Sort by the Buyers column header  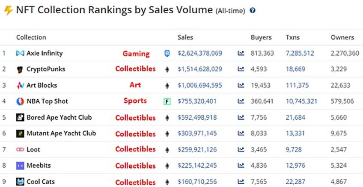(x=261, y=37)
